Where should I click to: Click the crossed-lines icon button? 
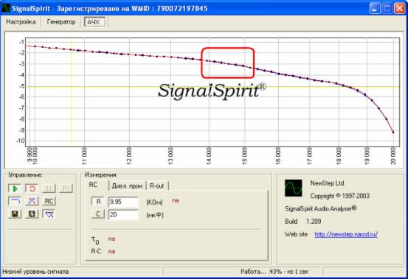click(x=32, y=202)
